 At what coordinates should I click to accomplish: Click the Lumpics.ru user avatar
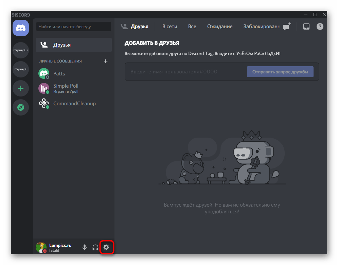tap(41, 247)
